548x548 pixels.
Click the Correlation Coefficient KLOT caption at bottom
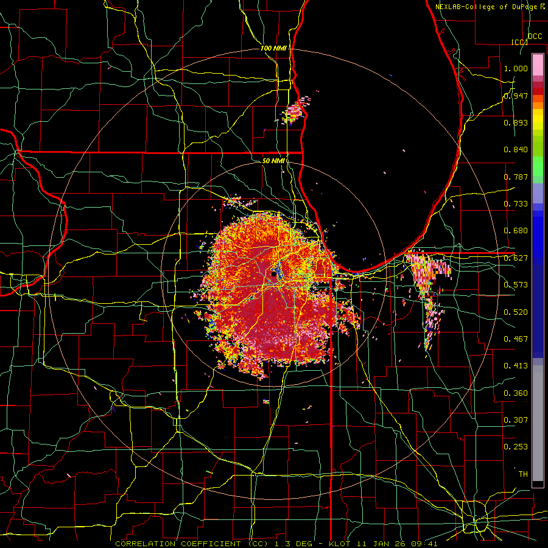tap(276, 544)
